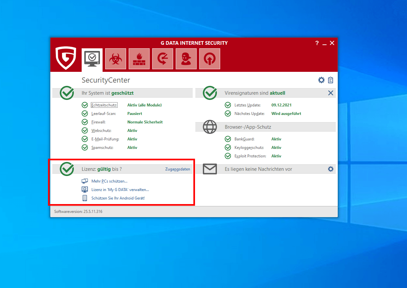Click the envelope messages icon
Image resolution: width=407 pixels, height=288 pixels.
210,169
